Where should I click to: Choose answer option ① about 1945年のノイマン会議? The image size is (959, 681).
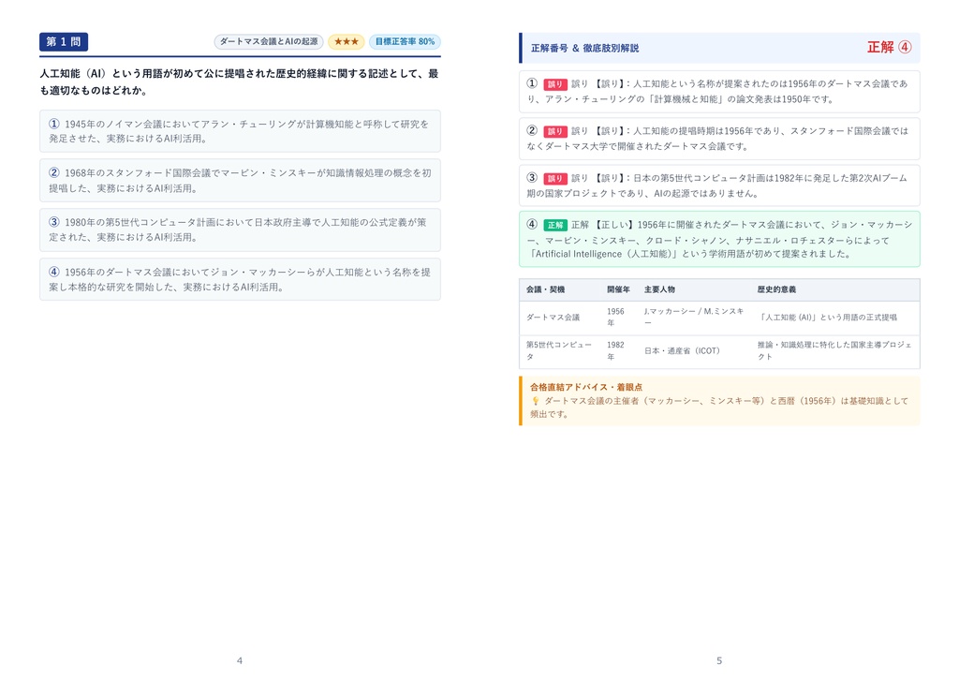[240, 131]
